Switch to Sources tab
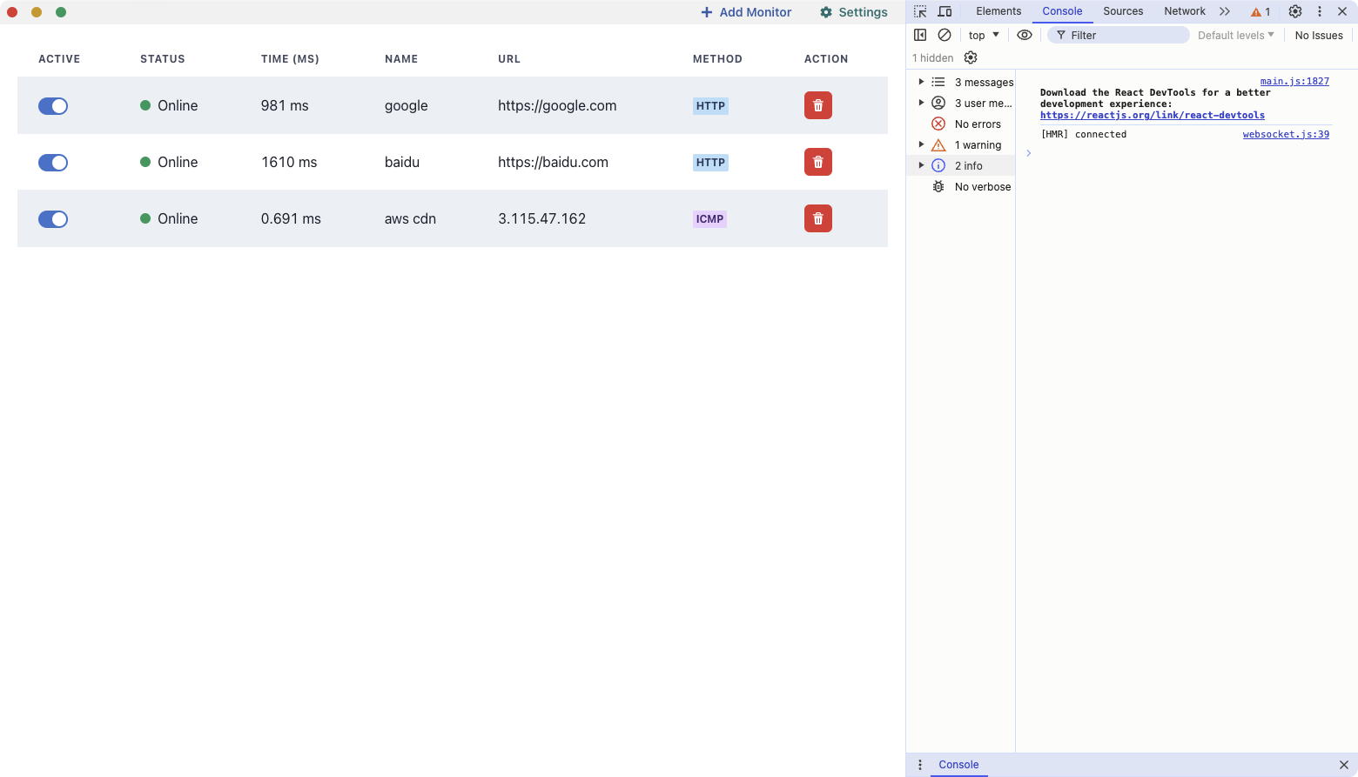Image resolution: width=1358 pixels, height=777 pixels. point(1123,11)
